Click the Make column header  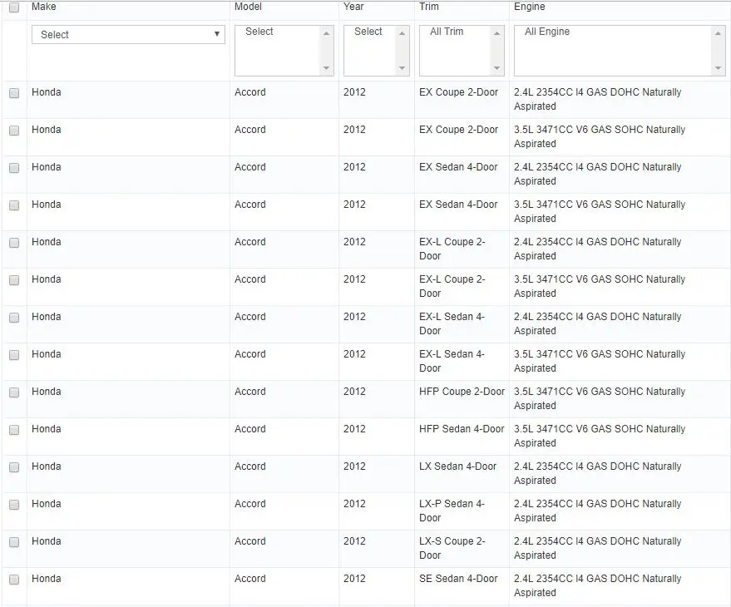pos(44,7)
